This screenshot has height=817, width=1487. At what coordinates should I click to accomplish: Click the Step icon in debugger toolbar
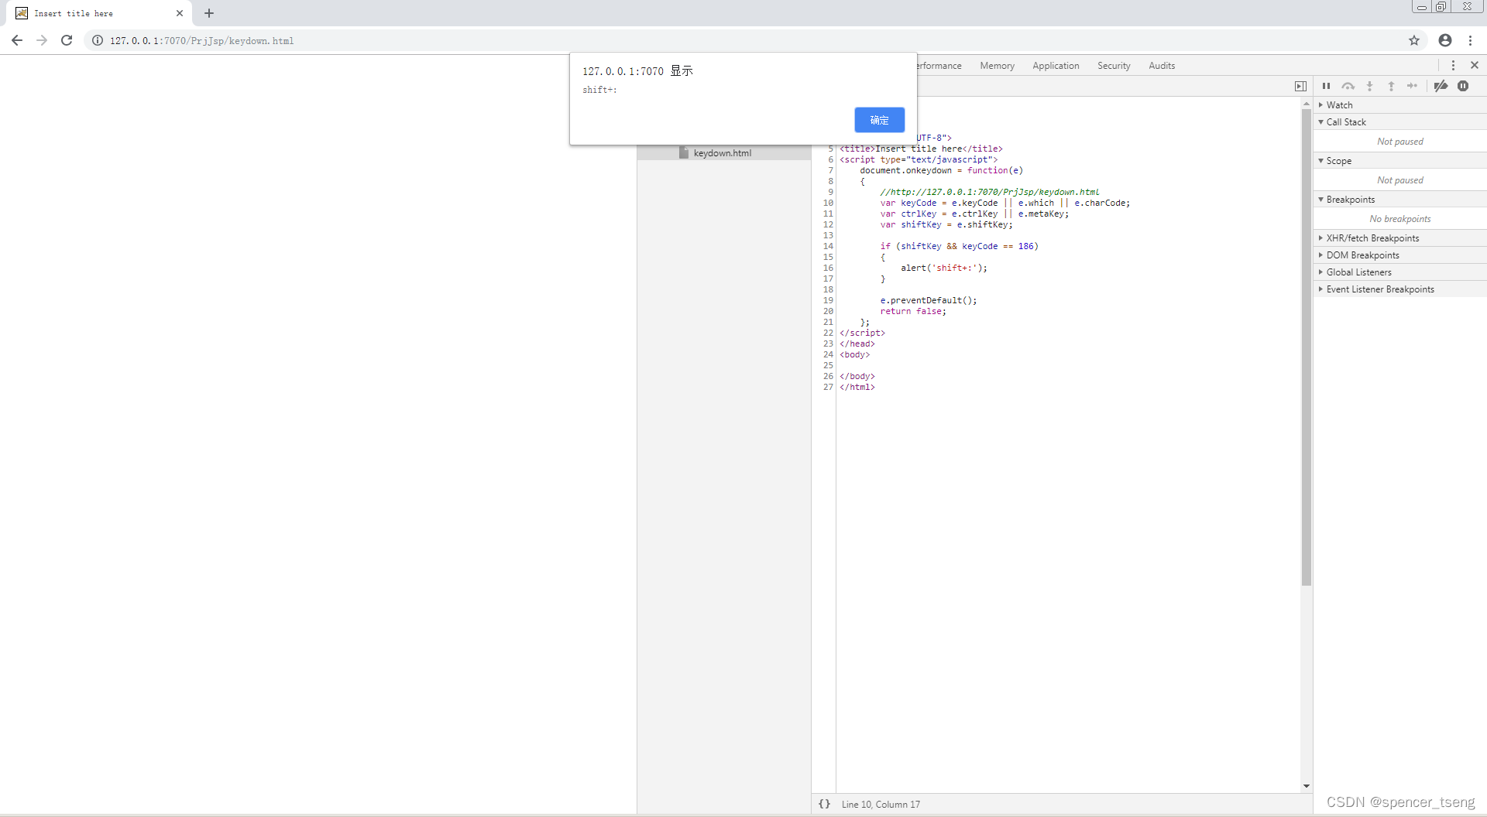click(x=1413, y=86)
